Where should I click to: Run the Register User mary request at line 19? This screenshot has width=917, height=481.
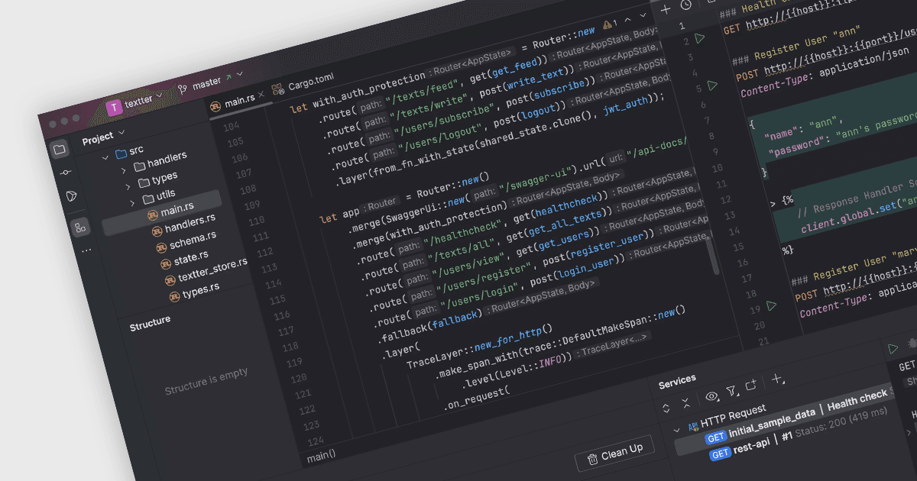(x=771, y=306)
